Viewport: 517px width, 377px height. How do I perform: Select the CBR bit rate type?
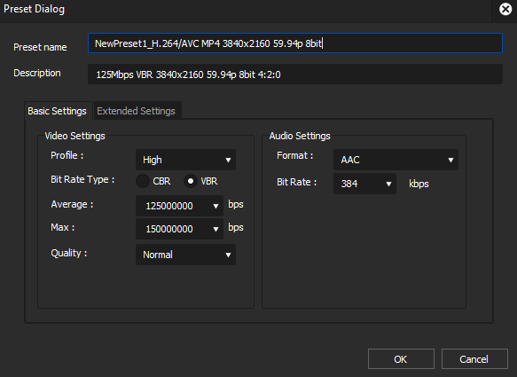(143, 181)
